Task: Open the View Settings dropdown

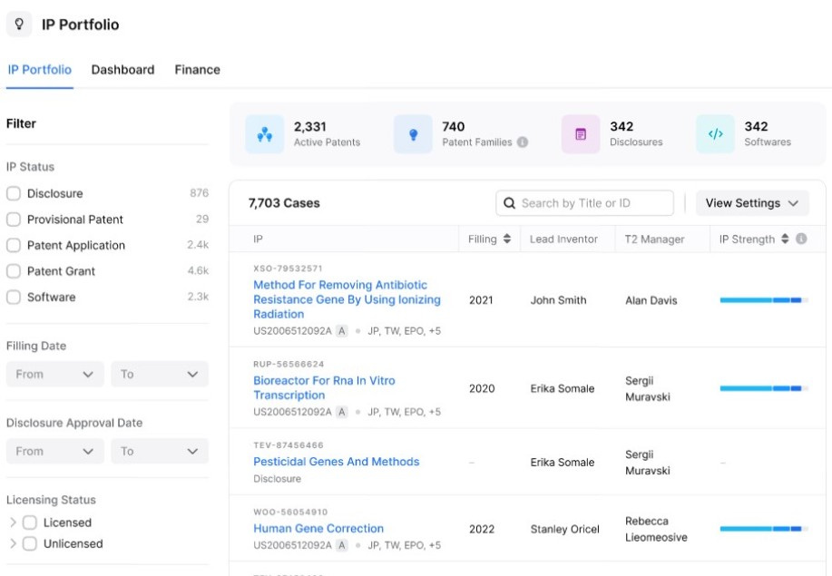Action: pyautogui.click(x=752, y=203)
